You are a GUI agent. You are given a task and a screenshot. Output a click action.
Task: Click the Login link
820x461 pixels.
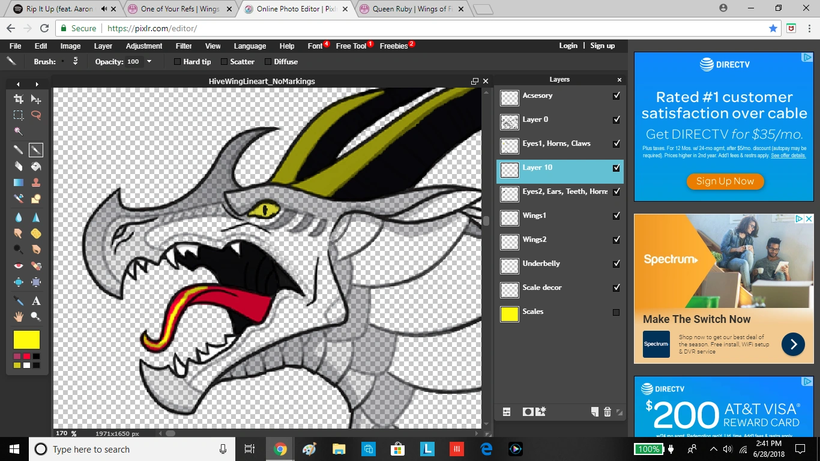point(568,46)
